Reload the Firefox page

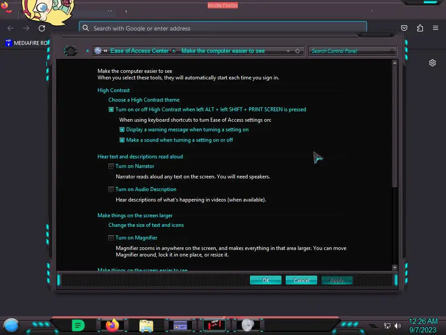[x=42, y=28]
